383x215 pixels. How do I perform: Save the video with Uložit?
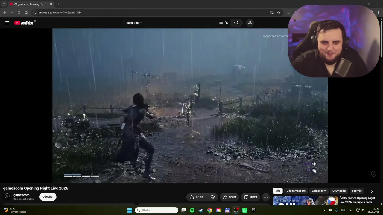pyautogui.click(x=250, y=197)
